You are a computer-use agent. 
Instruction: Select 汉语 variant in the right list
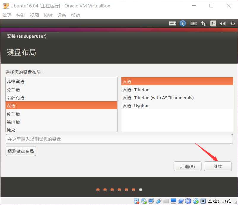click(x=177, y=81)
